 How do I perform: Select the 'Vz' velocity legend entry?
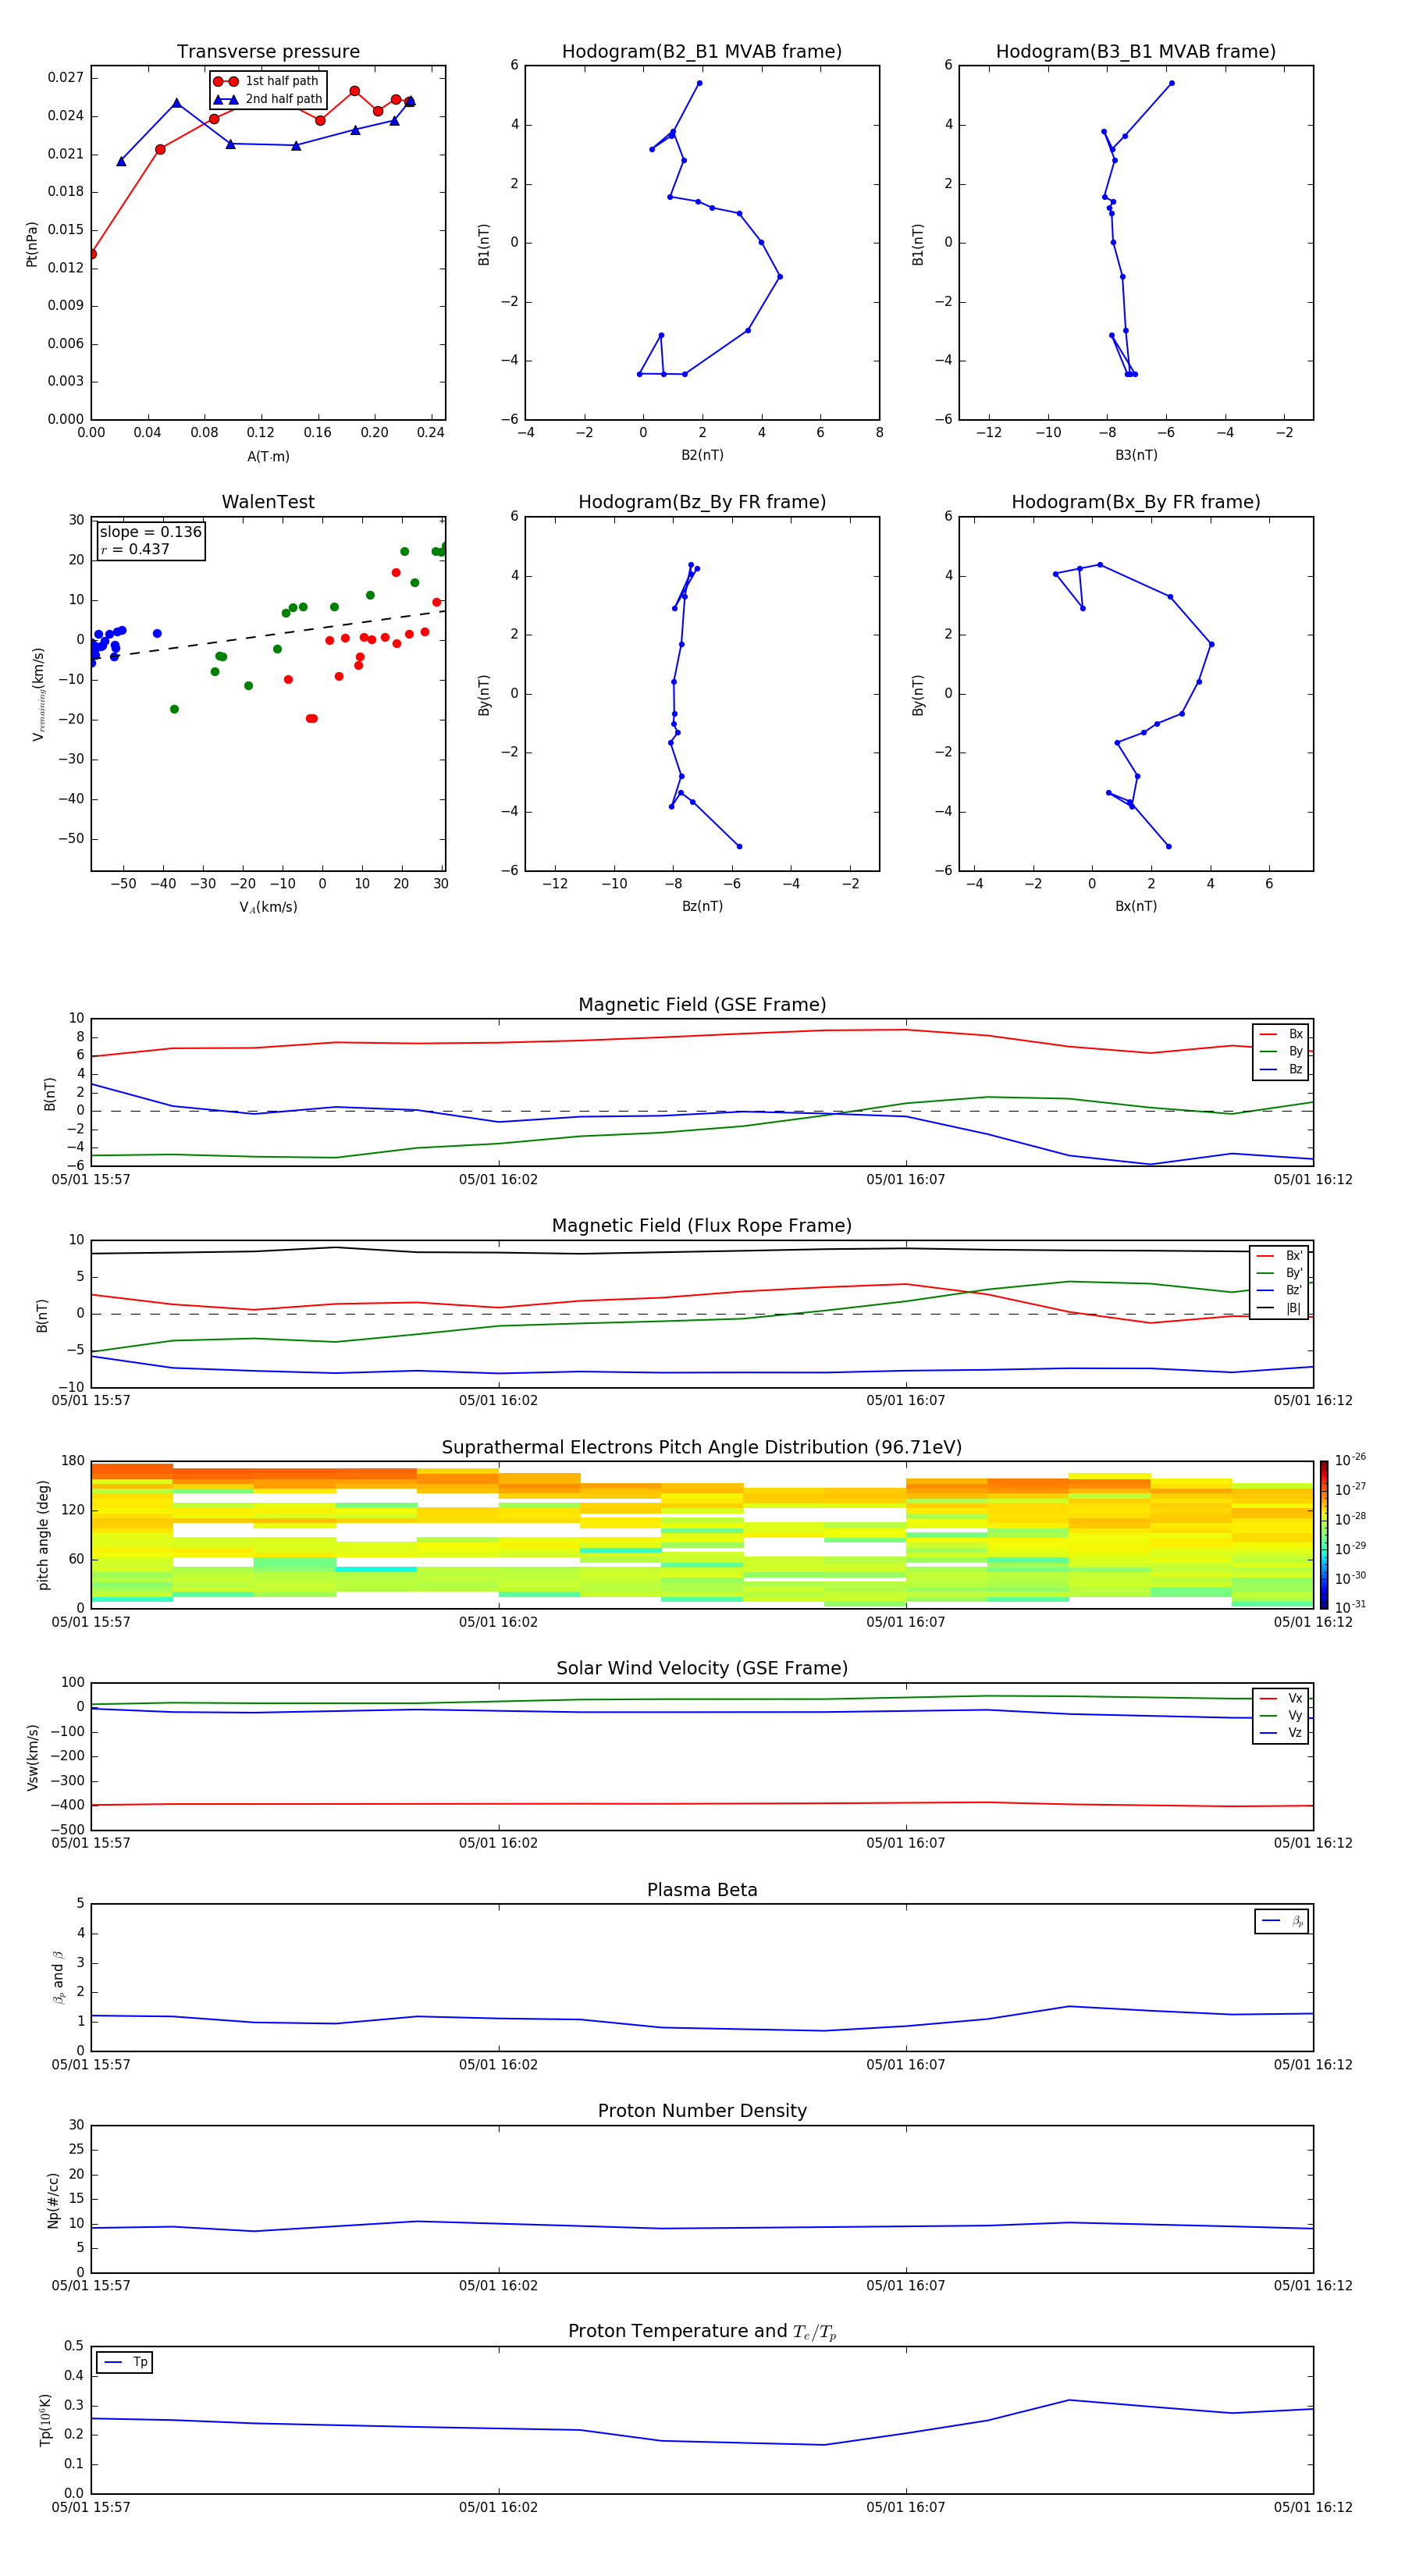click(x=1281, y=1732)
